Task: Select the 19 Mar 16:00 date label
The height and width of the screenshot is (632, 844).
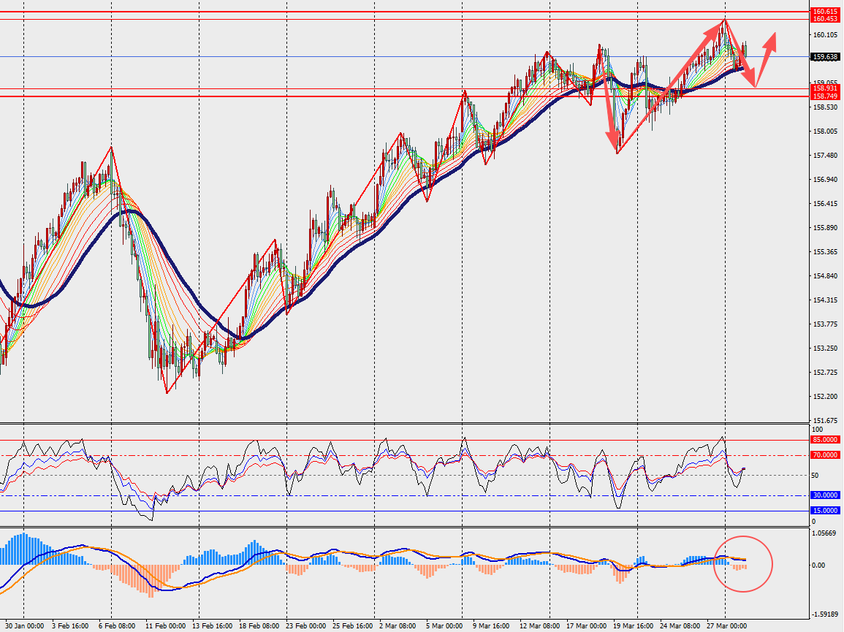Action: tap(634, 626)
